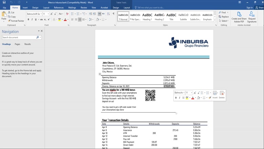The height and width of the screenshot is (149, 264).
Task: Open mini toolbar font name dropdown
Action: tap(184, 93)
